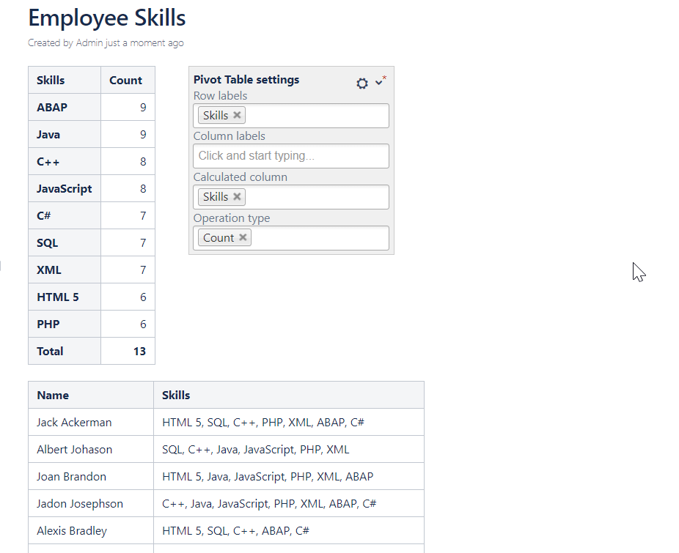Click the save changes checkmark icon
Viewport: 679px width, 553px height.
click(x=379, y=82)
